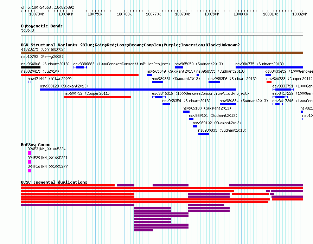Viewport: 313px width, 244px height.
Task: Click the esv3386883 gain glyph
Action: [x=80, y=67]
